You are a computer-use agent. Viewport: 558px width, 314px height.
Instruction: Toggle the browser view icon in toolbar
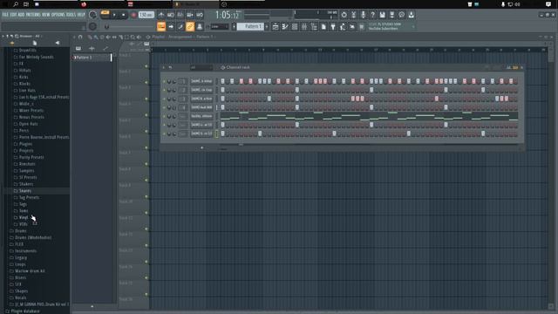click(x=314, y=27)
